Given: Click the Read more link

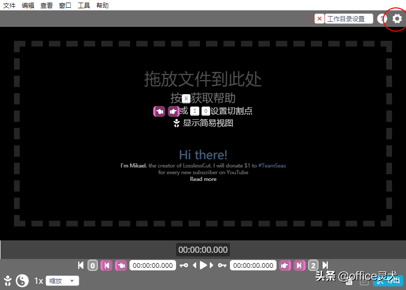Looking at the screenshot, I should click(x=203, y=179).
